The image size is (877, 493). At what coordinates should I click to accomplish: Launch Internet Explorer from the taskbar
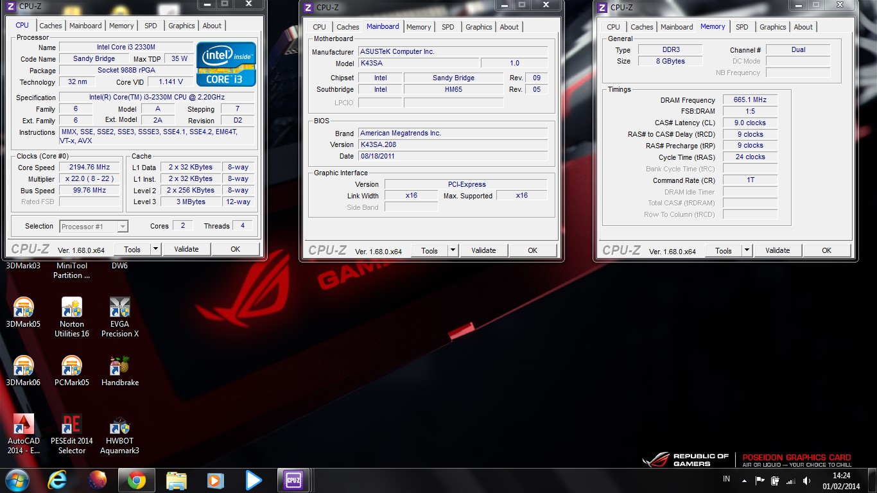[58, 480]
